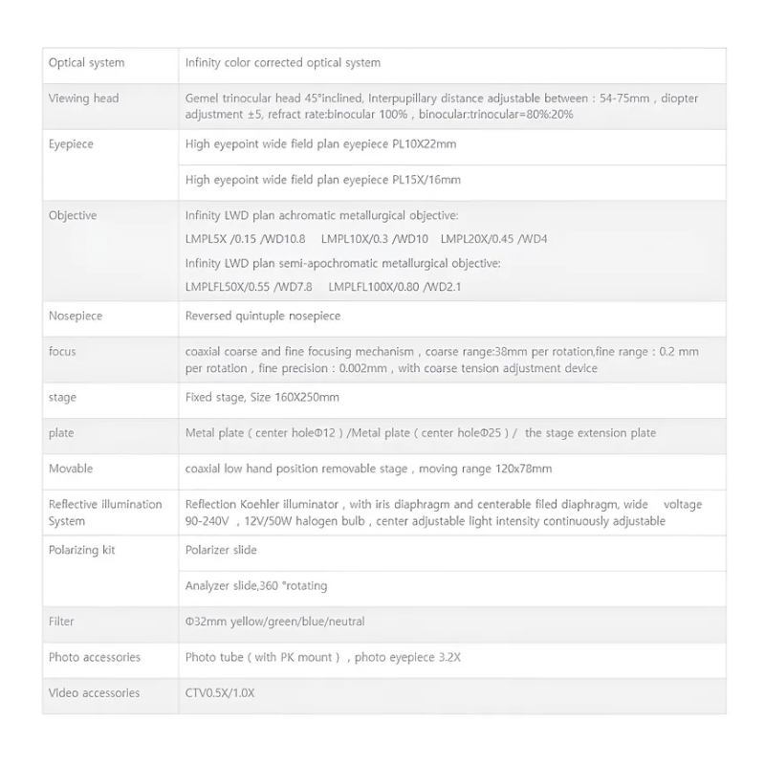Click the Φ32mm yellow/green/blue/neutral filter text
The width and height of the screenshot is (765, 765).
click(x=274, y=622)
